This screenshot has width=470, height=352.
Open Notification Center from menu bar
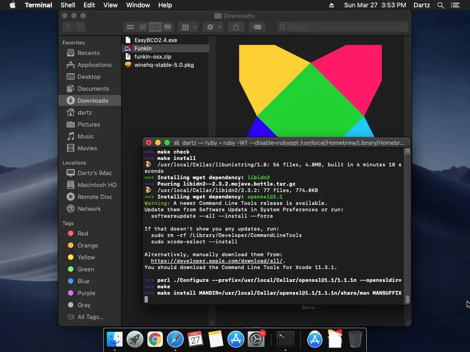[x=455, y=5]
